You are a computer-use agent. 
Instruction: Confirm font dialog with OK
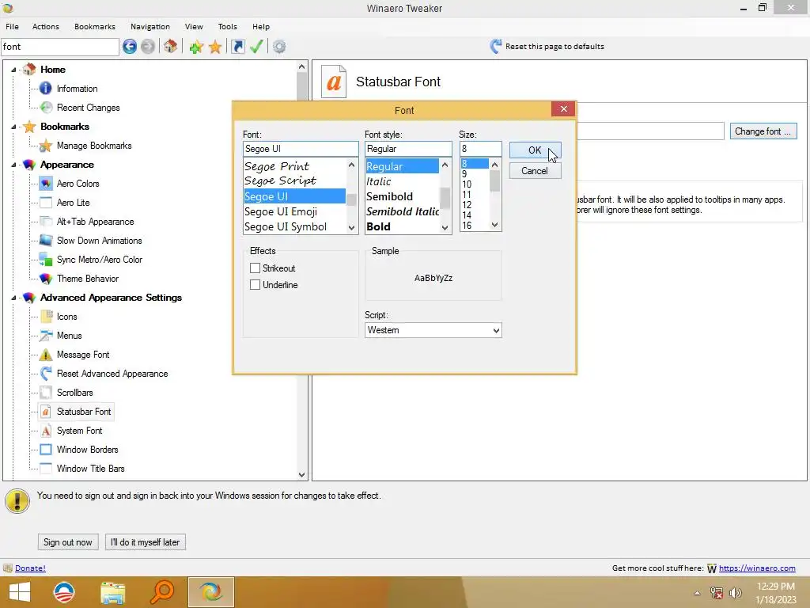click(x=535, y=150)
